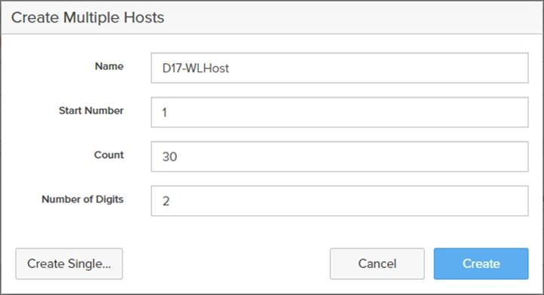Click the Create Multiple Hosts dialog title

[87, 17]
